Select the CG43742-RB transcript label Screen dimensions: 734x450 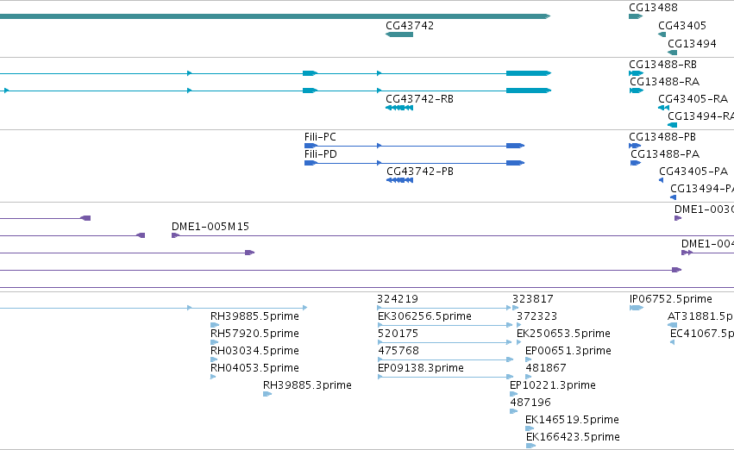419,99
